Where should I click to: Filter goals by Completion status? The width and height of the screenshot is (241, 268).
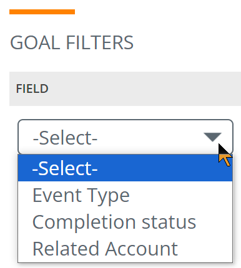[x=125, y=222]
